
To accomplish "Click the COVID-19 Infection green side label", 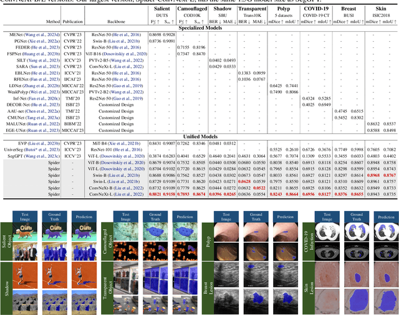I will click(x=309, y=242).
